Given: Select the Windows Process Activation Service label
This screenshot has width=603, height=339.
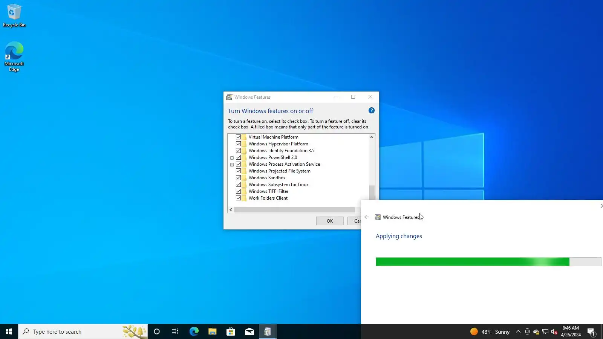Looking at the screenshot, I should point(284,164).
